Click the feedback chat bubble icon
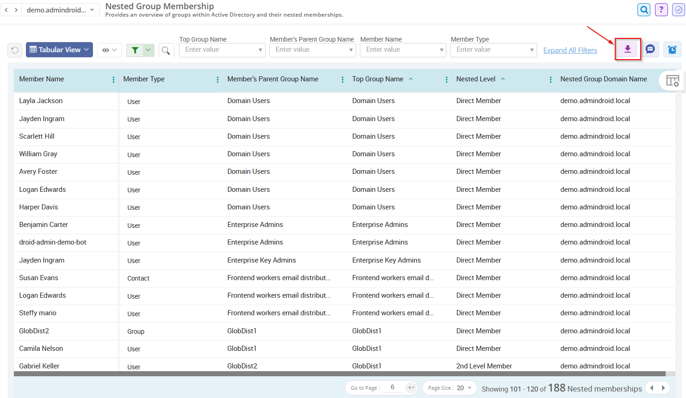The height and width of the screenshot is (398, 686). [650, 49]
